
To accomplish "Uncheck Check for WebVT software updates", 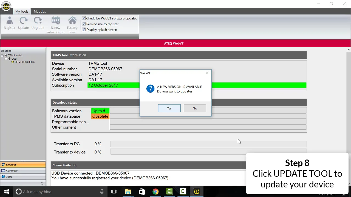I will coord(84,18).
